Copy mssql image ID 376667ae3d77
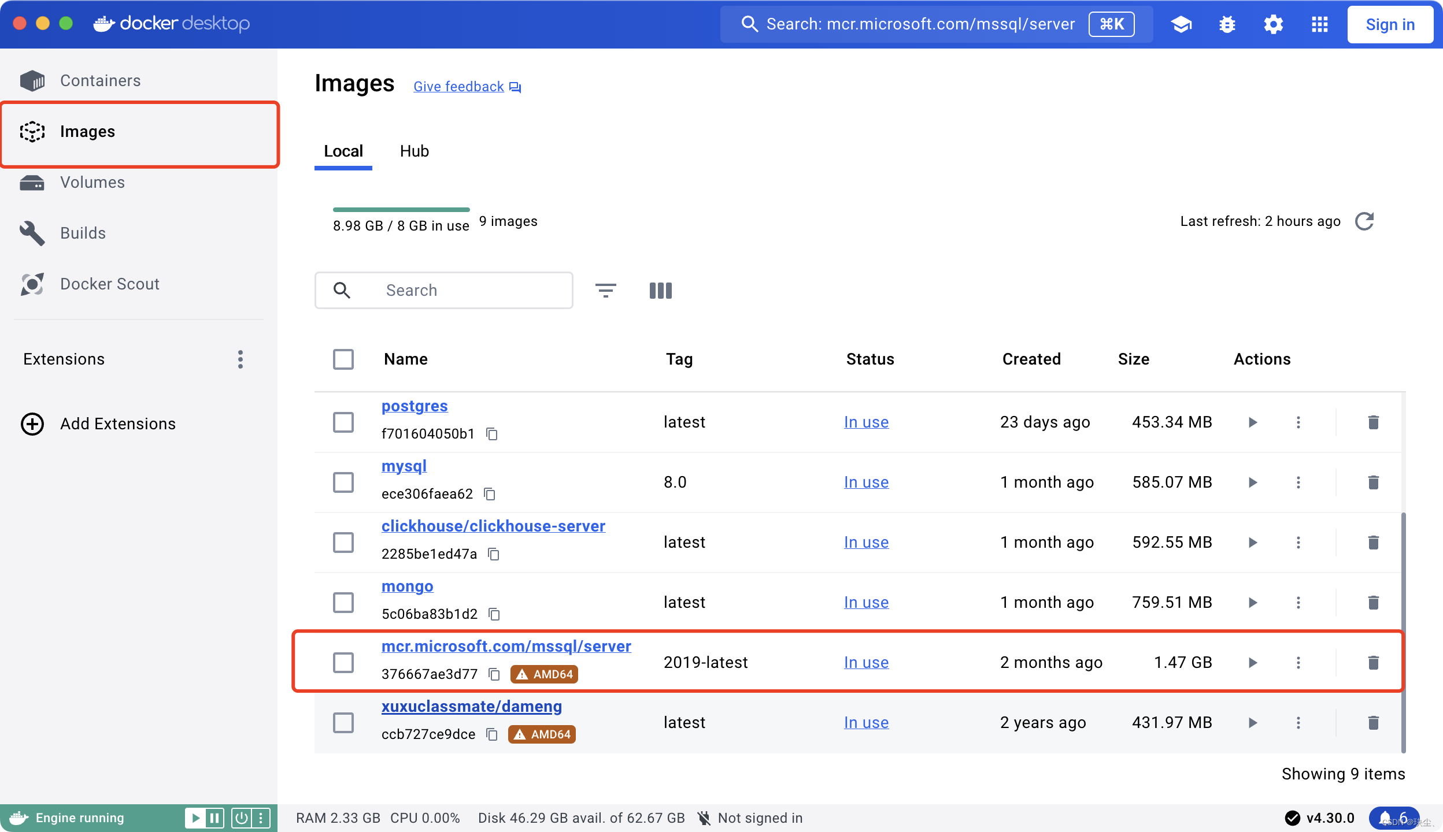1443x832 pixels. pyautogui.click(x=494, y=674)
